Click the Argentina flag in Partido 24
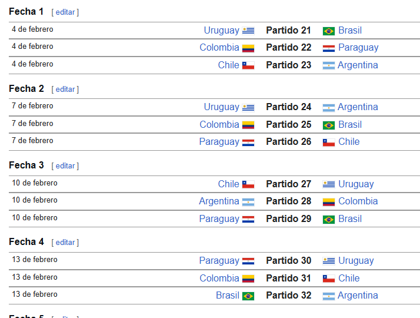Viewport: 420px width, 318px height. (x=329, y=107)
